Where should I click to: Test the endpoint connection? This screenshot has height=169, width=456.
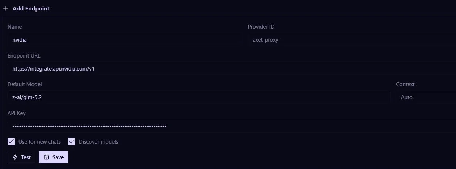coord(21,157)
